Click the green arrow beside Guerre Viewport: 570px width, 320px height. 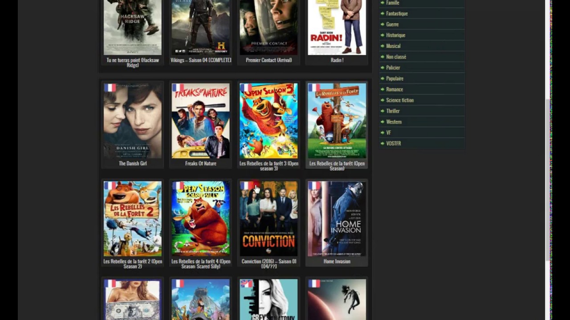[383, 24]
